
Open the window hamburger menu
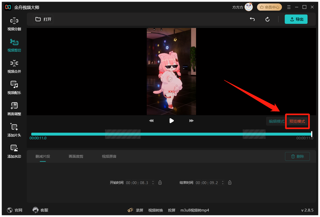pos(289,7)
